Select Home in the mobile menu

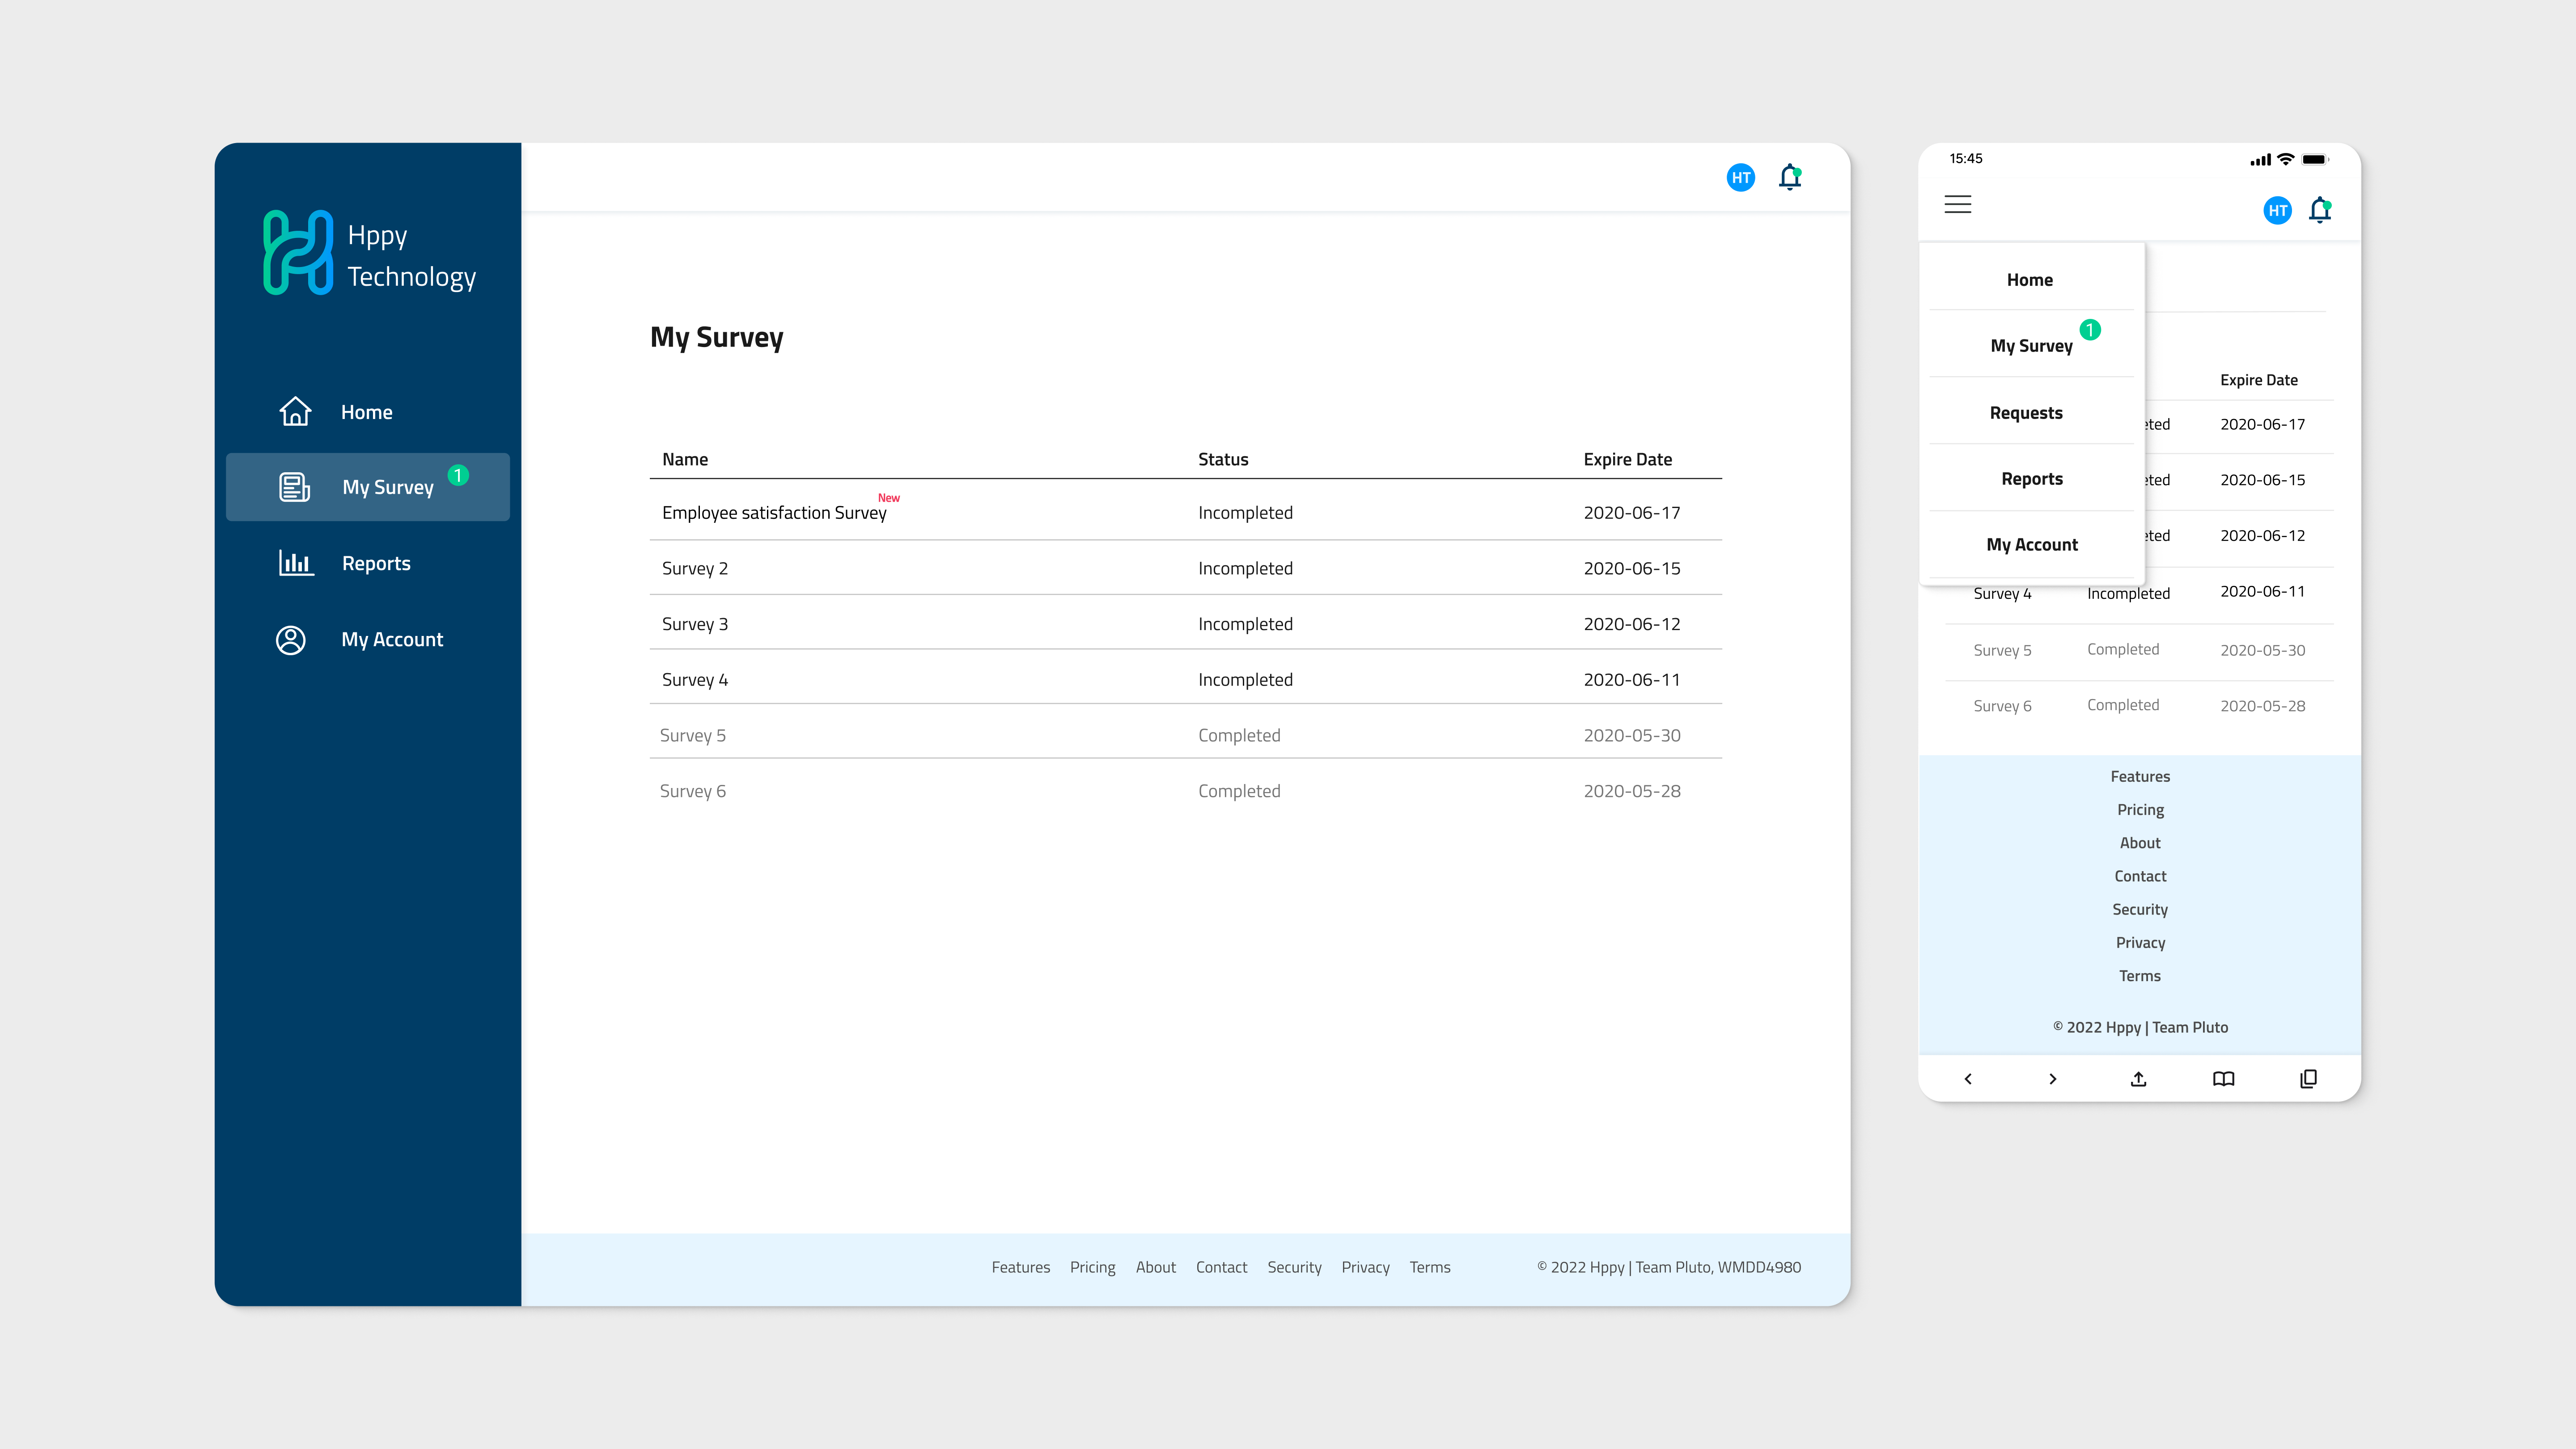2030,280
